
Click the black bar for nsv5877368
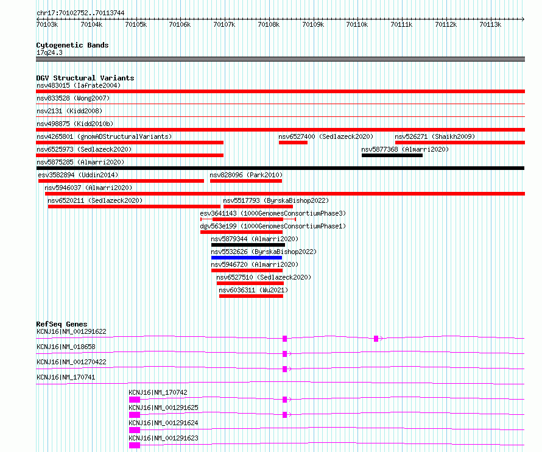click(392, 155)
